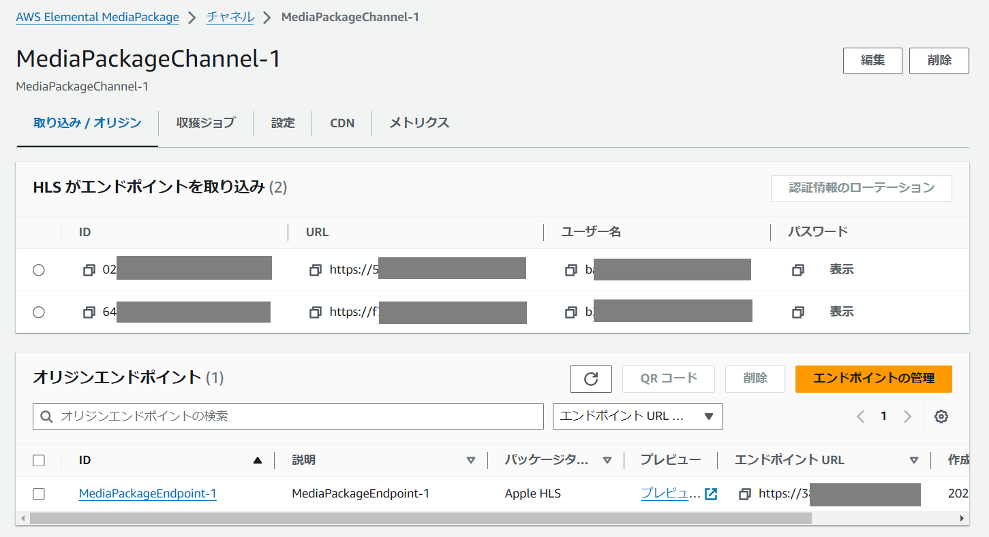Select the ingest endpoint starting with 02
Image resolution: width=989 pixels, height=537 pixels.
[39, 270]
